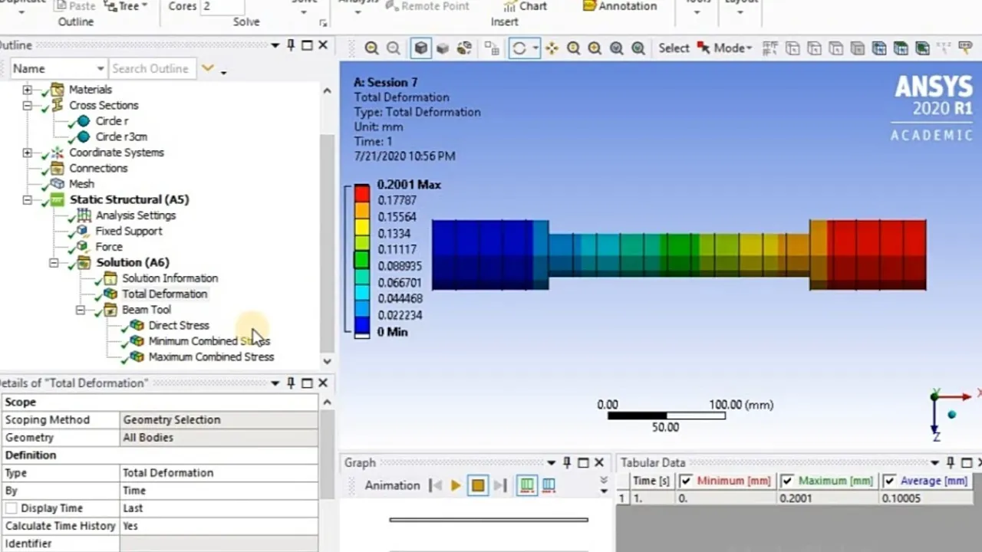The width and height of the screenshot is (982, 552).
Task: Select Force load in outline tree
Action: 109,247
